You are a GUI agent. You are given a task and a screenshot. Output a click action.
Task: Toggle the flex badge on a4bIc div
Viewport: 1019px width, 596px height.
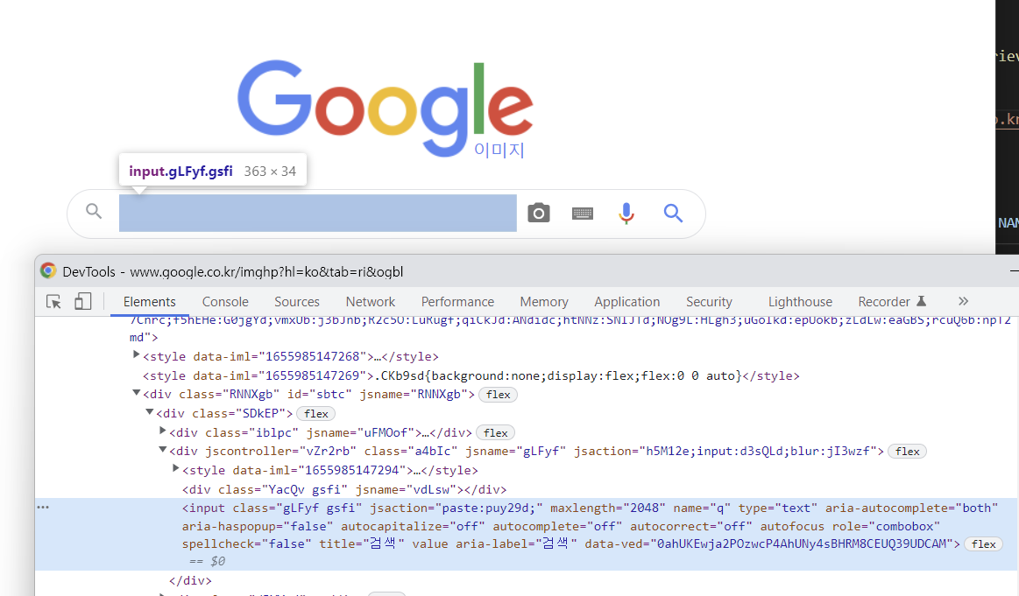(907, 452)
